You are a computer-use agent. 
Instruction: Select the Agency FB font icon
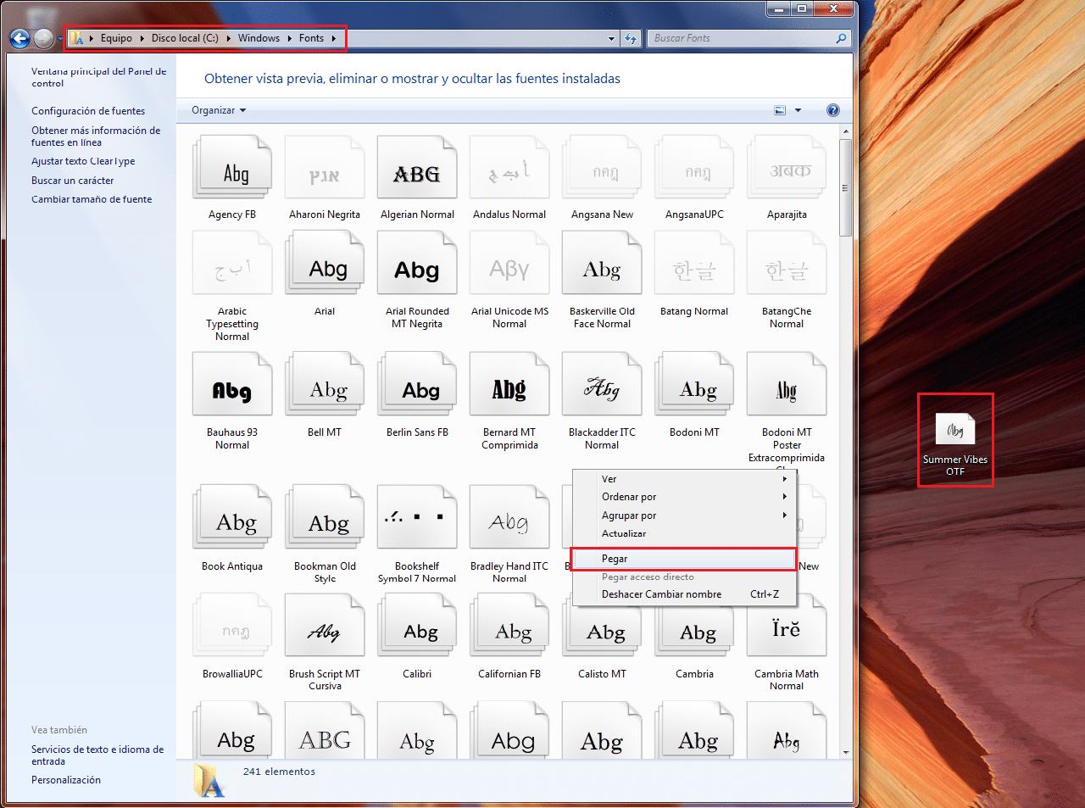(x=232, y=166)
